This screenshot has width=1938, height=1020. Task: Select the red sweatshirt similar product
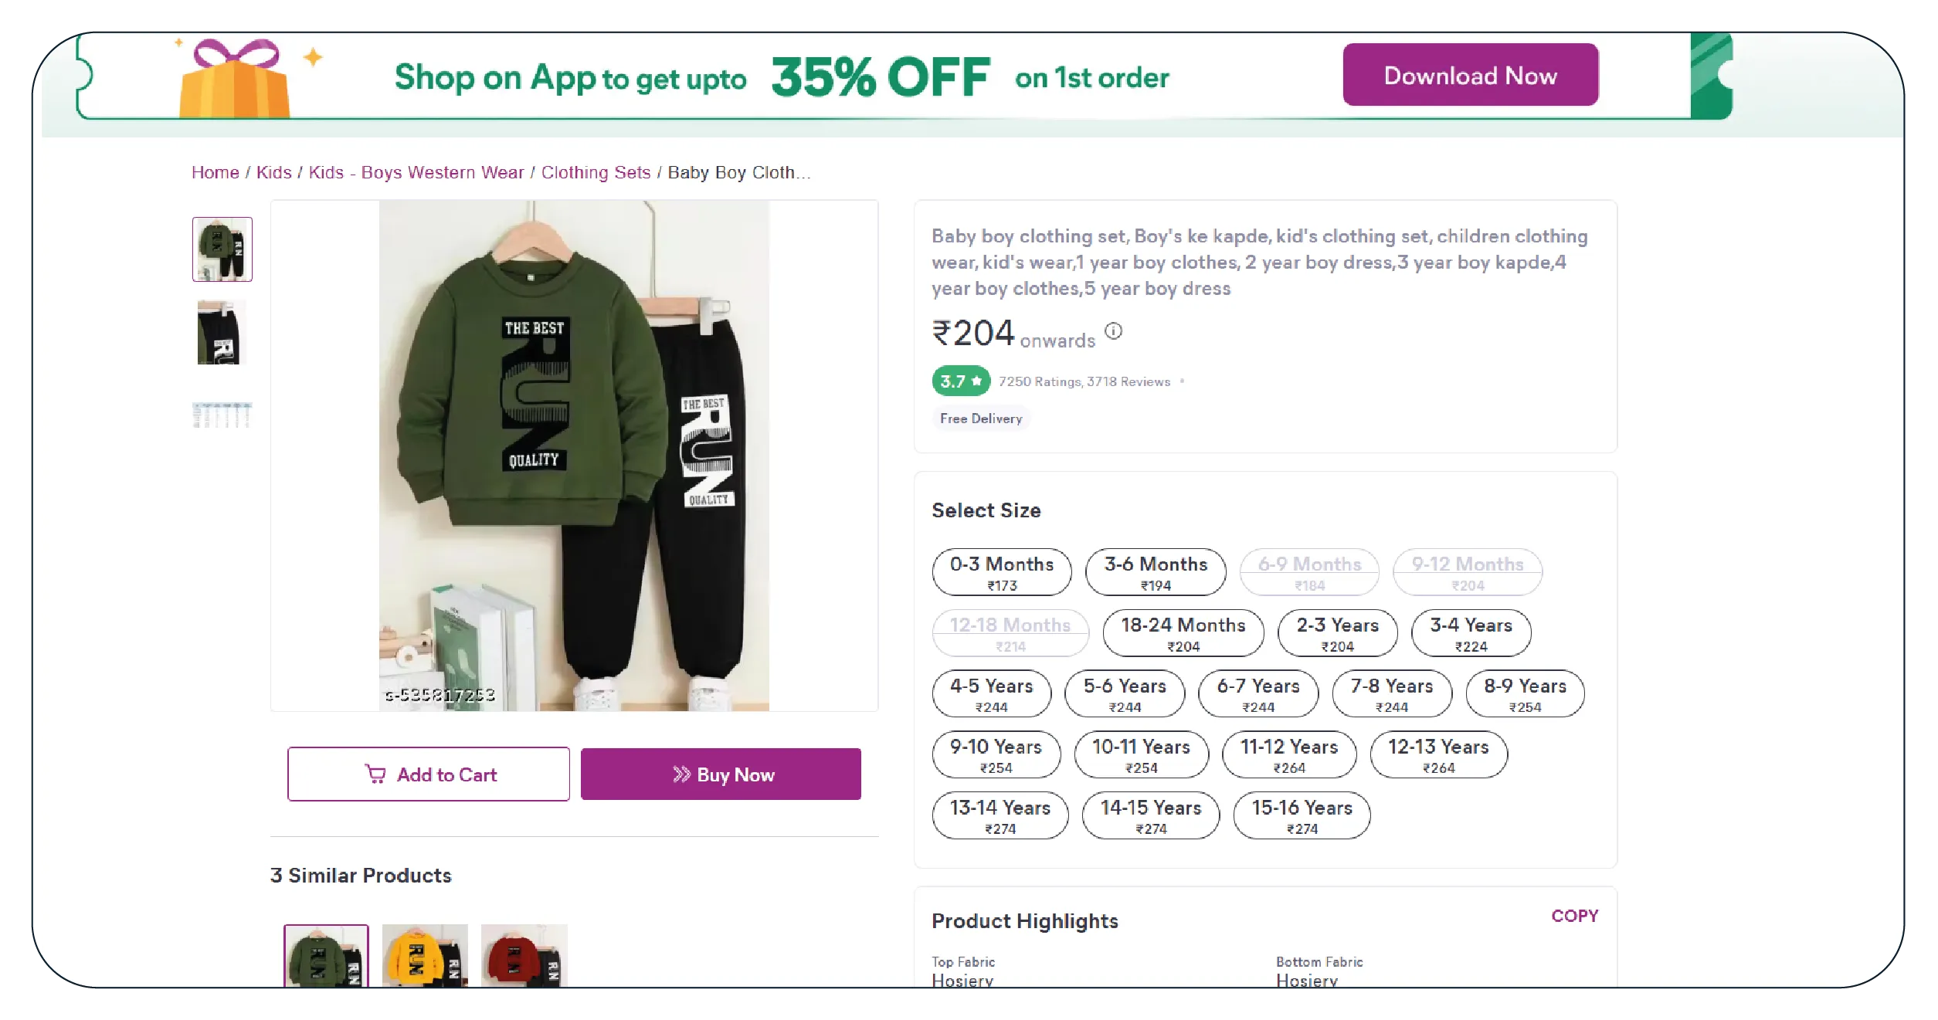(524, 956)
